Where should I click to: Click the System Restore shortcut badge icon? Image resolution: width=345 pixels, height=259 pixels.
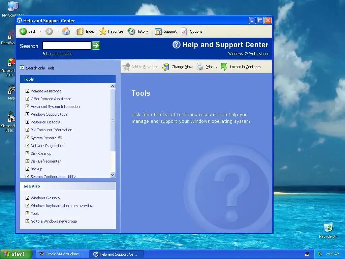(x=60, y=138)
